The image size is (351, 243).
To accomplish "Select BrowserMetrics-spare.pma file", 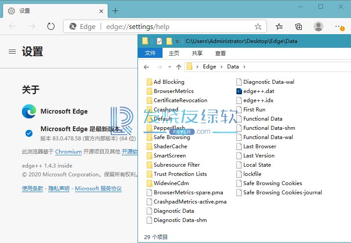I will pos(185,192).
